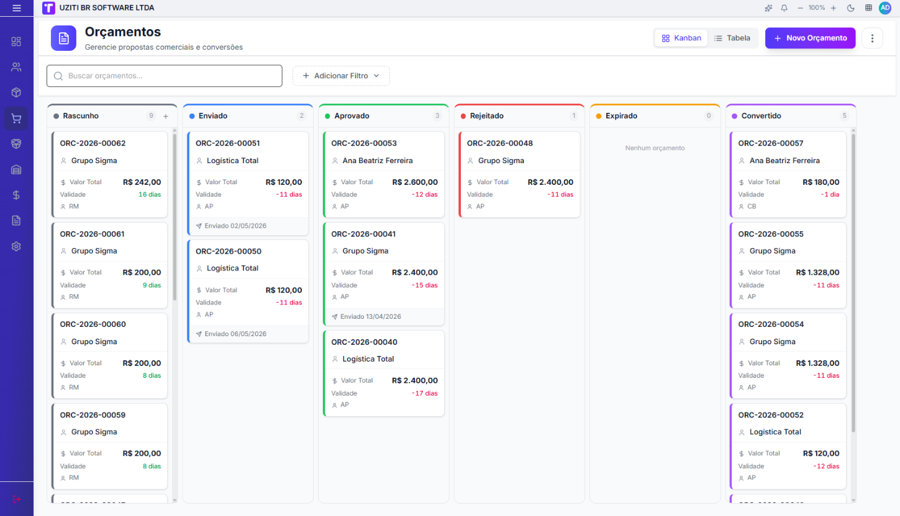This screenshot has width=900, height=516.
Task: Open card ORC-2026-00051
Action: (248, 183)
